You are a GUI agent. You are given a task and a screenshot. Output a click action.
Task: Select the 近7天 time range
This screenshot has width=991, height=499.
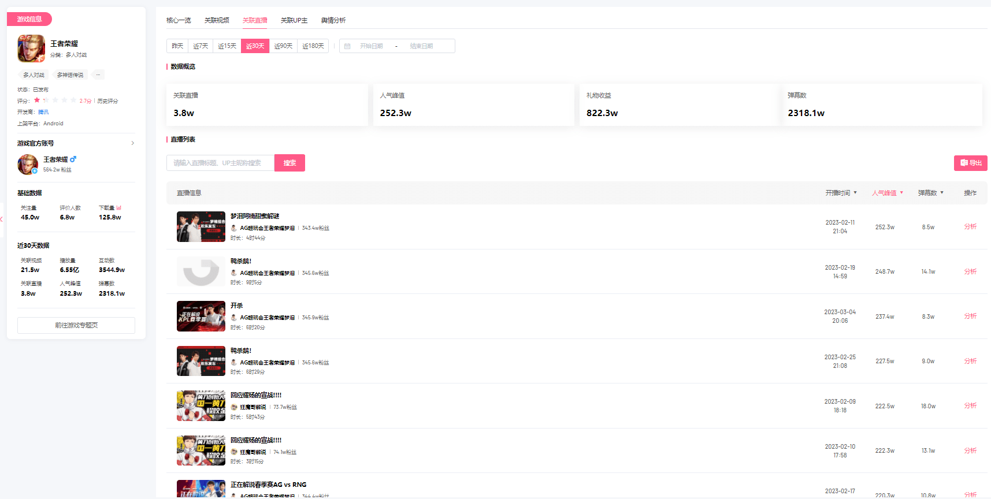point(201,46)
